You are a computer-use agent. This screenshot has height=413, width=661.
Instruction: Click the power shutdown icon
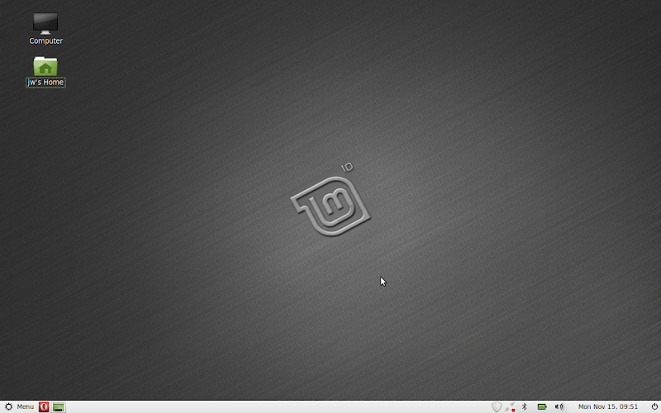(654, 406)
